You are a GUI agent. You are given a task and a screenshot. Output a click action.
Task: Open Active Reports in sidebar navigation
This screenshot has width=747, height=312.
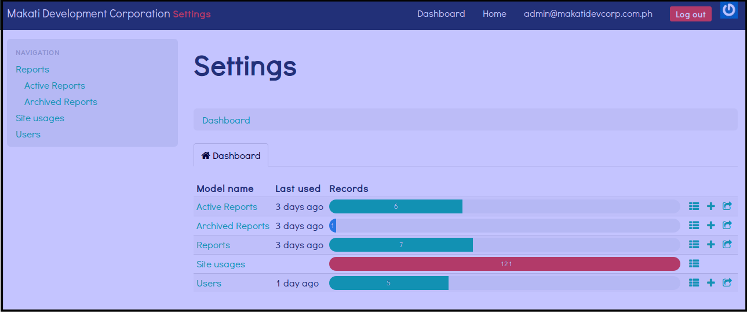(x=54, y=86)
